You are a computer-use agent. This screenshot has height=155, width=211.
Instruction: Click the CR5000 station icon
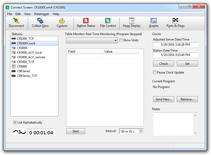point(14,67)
